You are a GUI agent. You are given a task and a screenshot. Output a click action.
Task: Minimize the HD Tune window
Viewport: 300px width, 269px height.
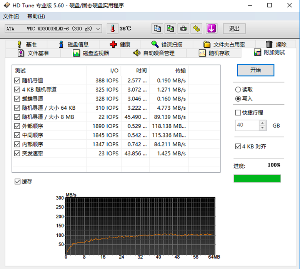pos(250,5)
